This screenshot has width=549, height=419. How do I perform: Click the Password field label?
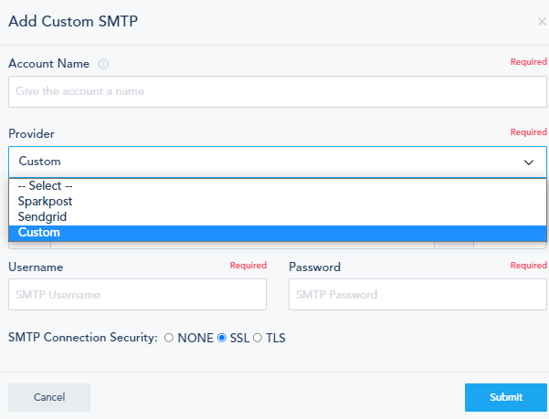coord(314,267)
